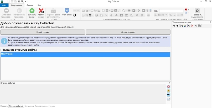Click the red X Удалить фразы icon

41,11
